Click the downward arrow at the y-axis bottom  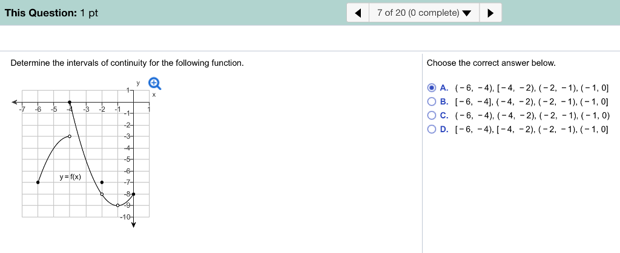click(x=133, y=225)
